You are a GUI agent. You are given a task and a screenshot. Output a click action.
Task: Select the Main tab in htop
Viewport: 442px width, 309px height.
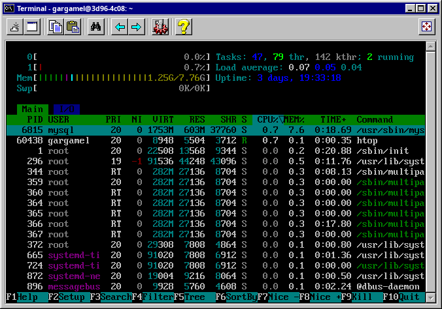[32, 109]
